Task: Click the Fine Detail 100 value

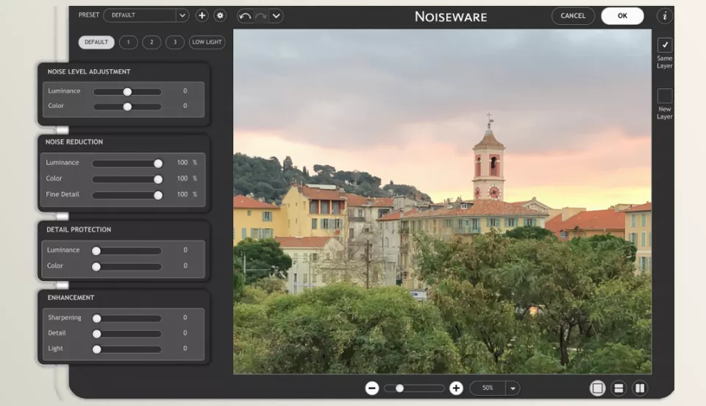Action: pyautogui.click(x=182, y=194)
